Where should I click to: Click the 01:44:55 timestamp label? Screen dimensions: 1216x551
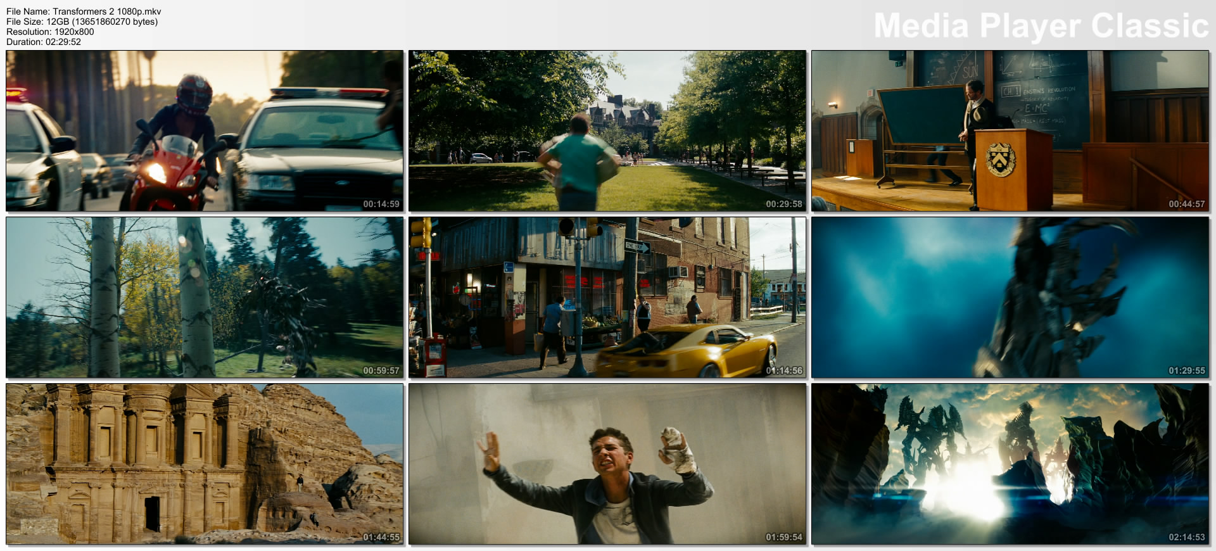point(381,537)
